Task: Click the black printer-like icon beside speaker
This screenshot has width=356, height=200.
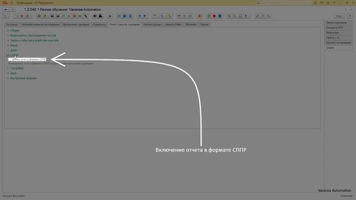Action: point(100,16)
